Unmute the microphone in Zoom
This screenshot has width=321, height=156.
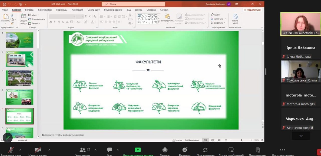click(11, 150)
